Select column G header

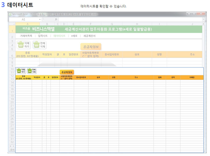[112, 24]
